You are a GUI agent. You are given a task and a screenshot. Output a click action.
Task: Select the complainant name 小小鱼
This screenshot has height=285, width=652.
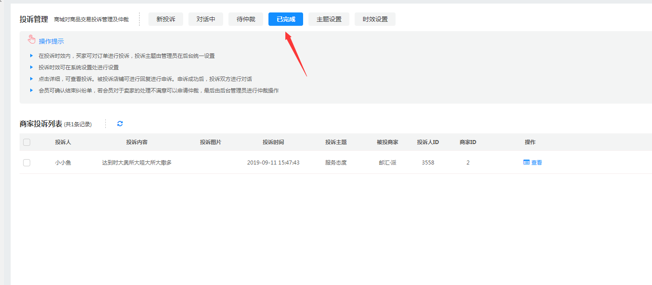(63, 163)
